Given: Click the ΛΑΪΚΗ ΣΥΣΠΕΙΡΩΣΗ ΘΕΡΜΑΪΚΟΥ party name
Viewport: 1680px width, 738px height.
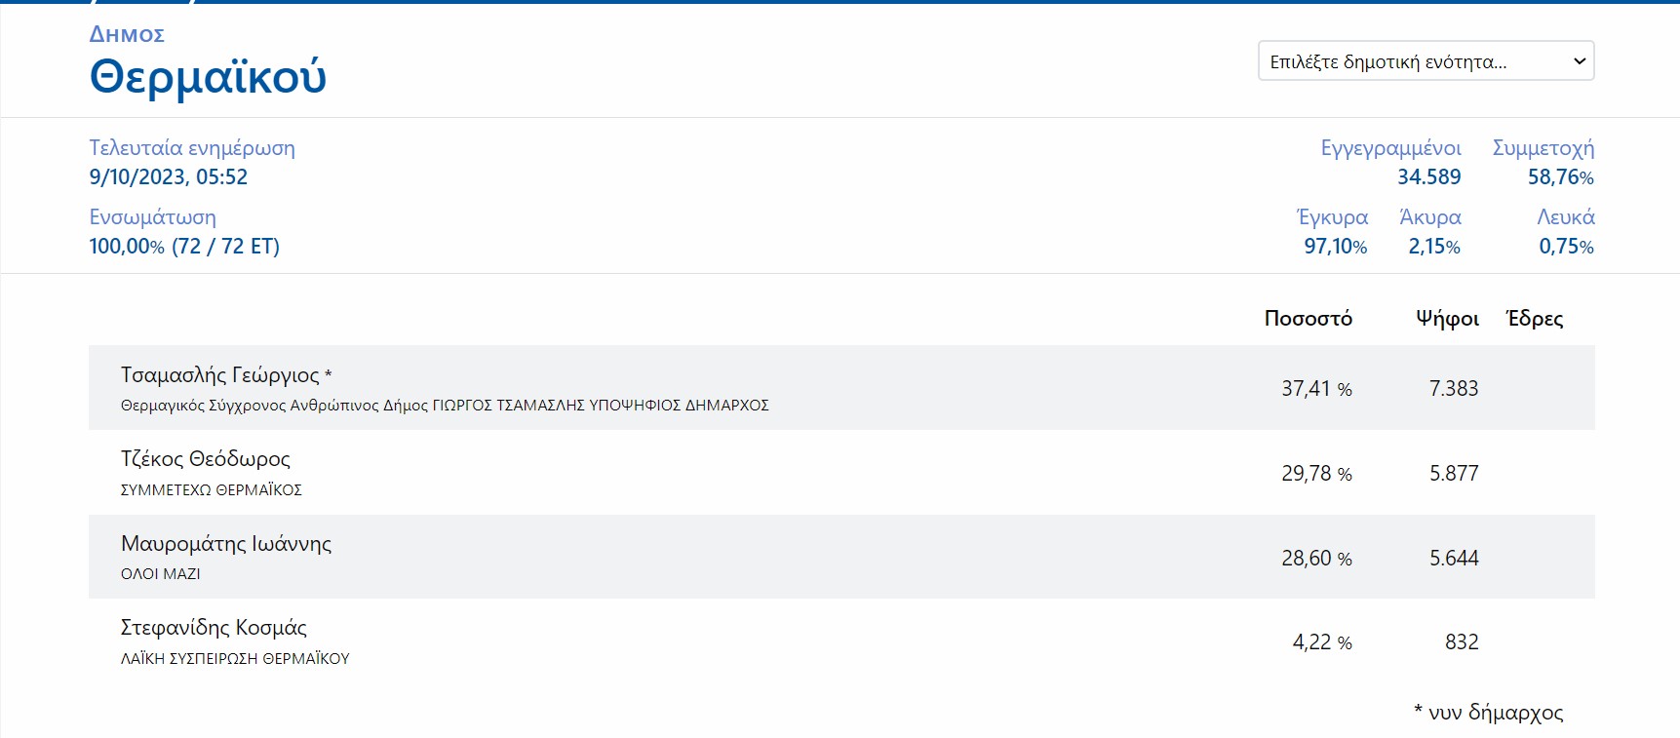Looking at the screenshot, I should pos(235,659).
